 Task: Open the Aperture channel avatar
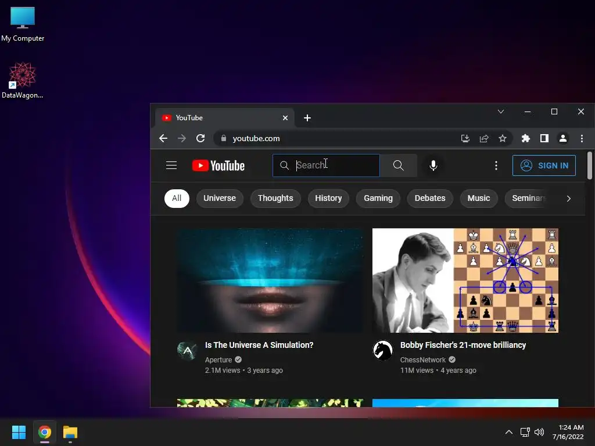pos(188,350)
